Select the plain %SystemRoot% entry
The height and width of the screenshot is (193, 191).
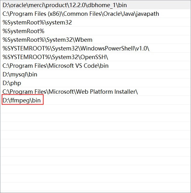pos(95,31)
